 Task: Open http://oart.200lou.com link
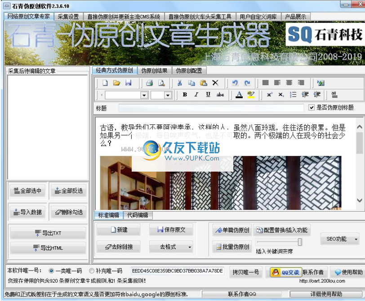(322, 281)
